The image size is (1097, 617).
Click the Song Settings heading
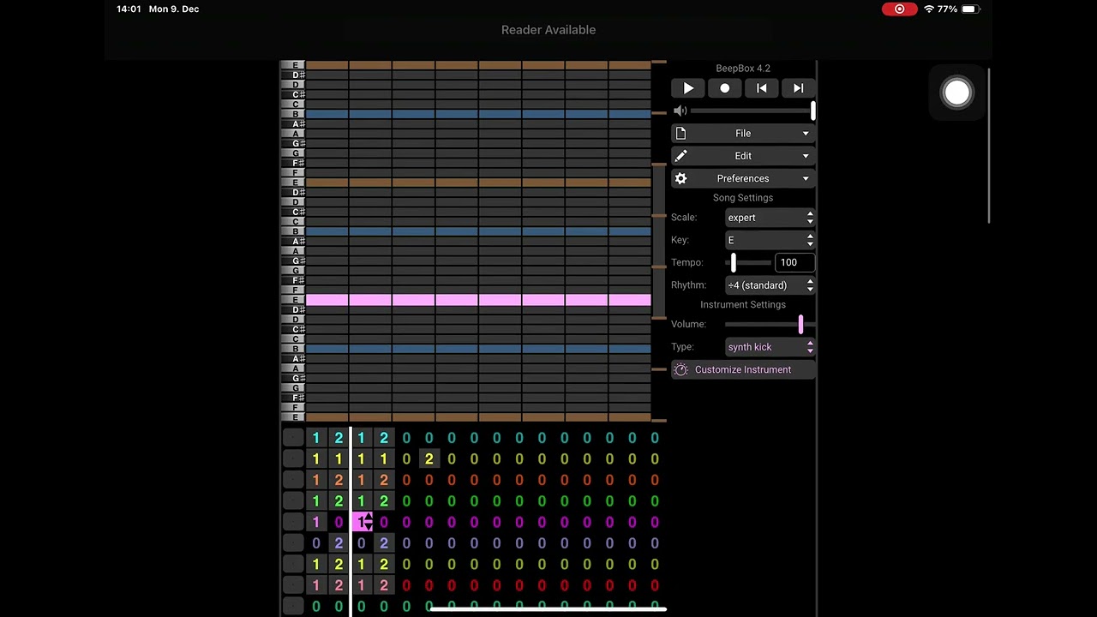pyautogui.click(x=743, y=198)
